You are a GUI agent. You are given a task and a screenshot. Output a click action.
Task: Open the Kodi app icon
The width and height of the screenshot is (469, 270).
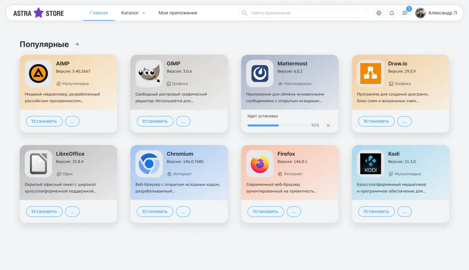[371, 163]
